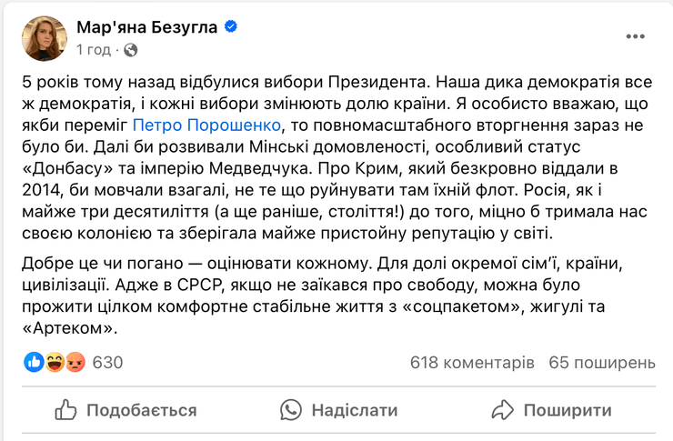Click the blue verified badge icon
Screen dimensions: 673x441
pos(231,27)
